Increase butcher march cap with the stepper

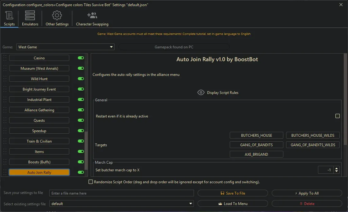(x=336, y=168)
